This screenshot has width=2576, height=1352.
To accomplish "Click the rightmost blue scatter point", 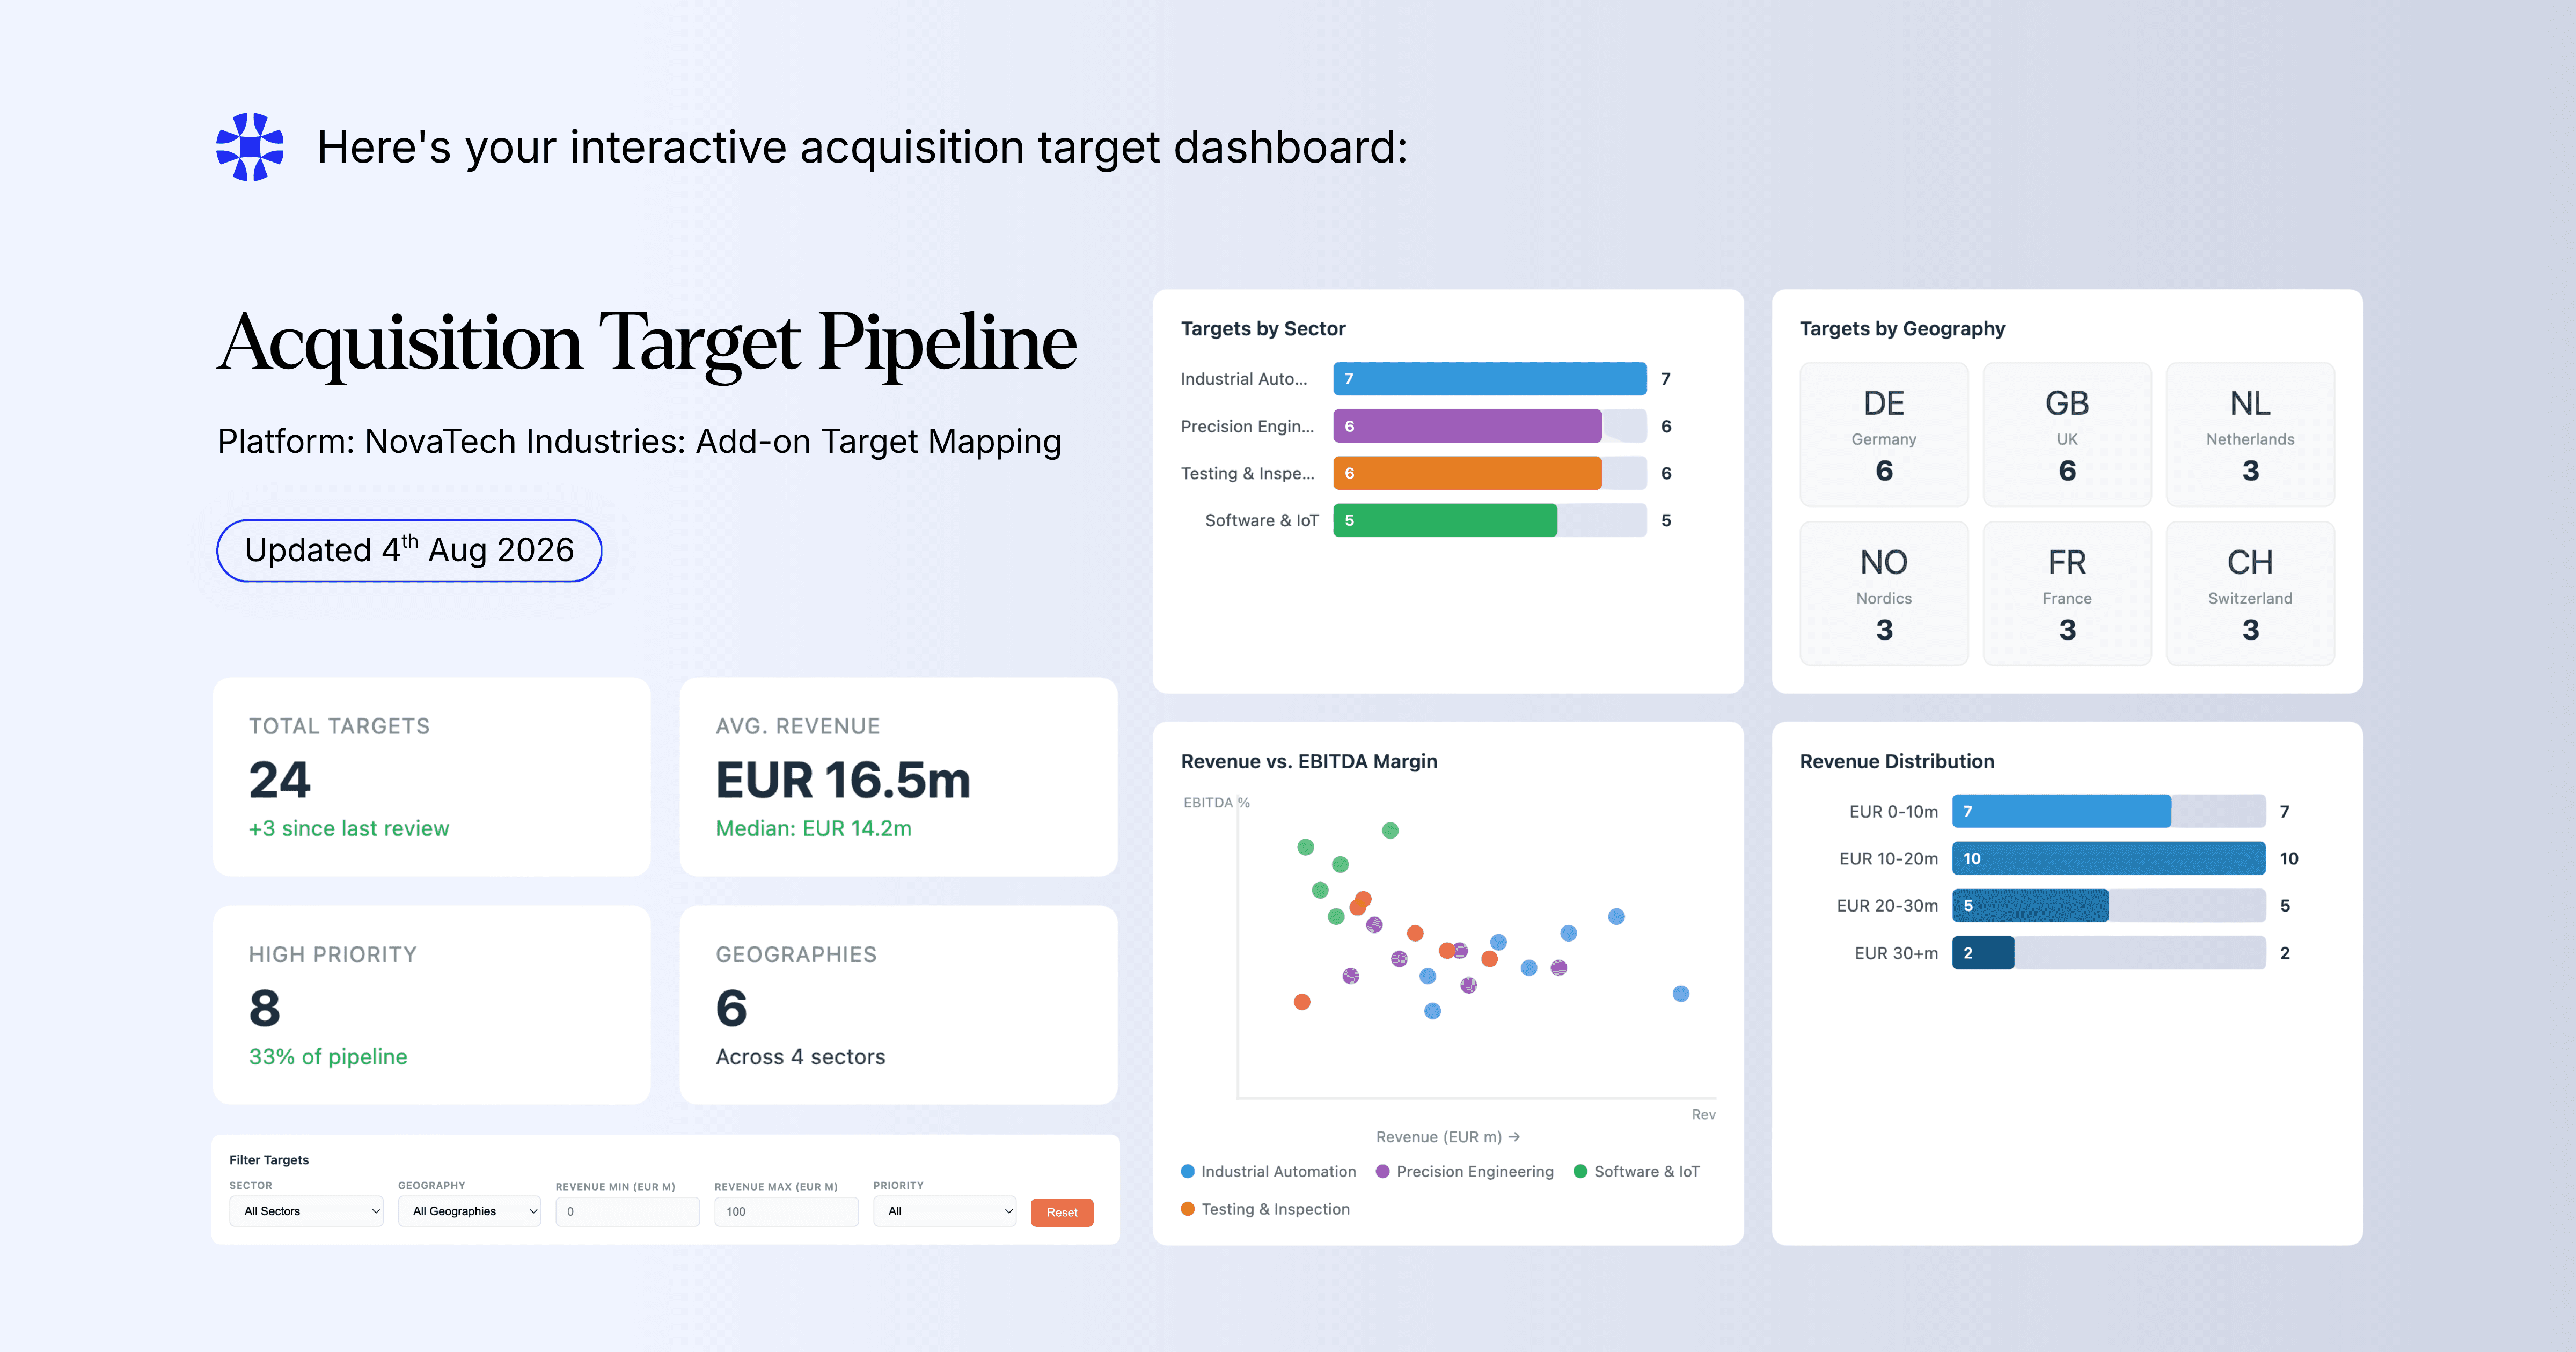I will tap(1681, 993).
